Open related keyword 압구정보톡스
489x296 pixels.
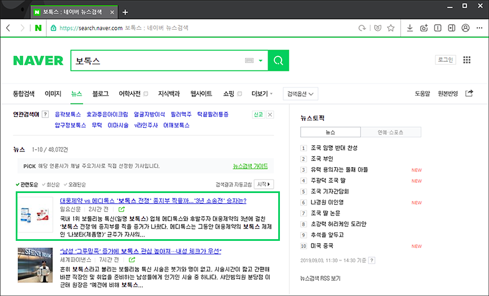click(70, 125)
